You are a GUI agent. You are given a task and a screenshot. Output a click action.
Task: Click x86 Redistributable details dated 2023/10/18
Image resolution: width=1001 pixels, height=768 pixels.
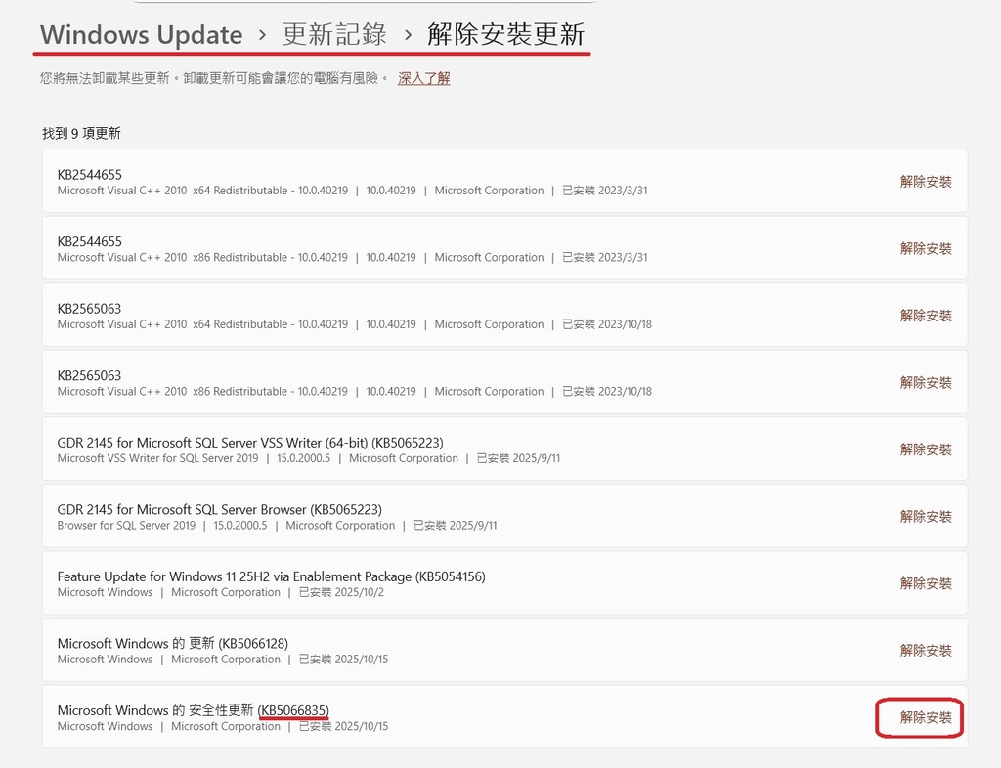(x=354, y=392)
